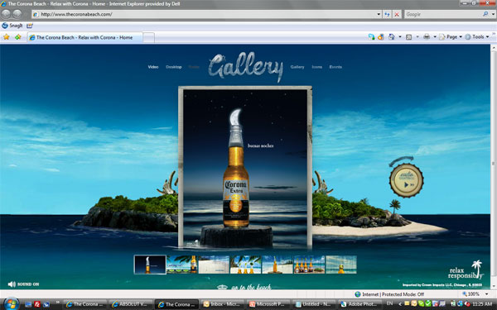497x310 pixels.
Task: Open the Windows Start orb
Action: click(11, 304)
